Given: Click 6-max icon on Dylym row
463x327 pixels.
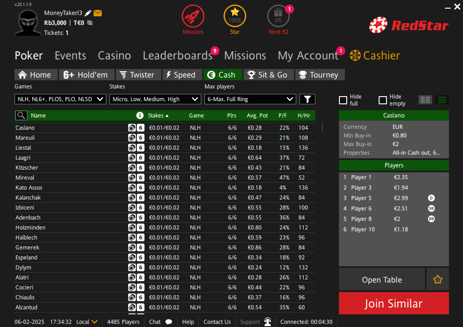Looking at the screenshot, I should click(140, 268).
